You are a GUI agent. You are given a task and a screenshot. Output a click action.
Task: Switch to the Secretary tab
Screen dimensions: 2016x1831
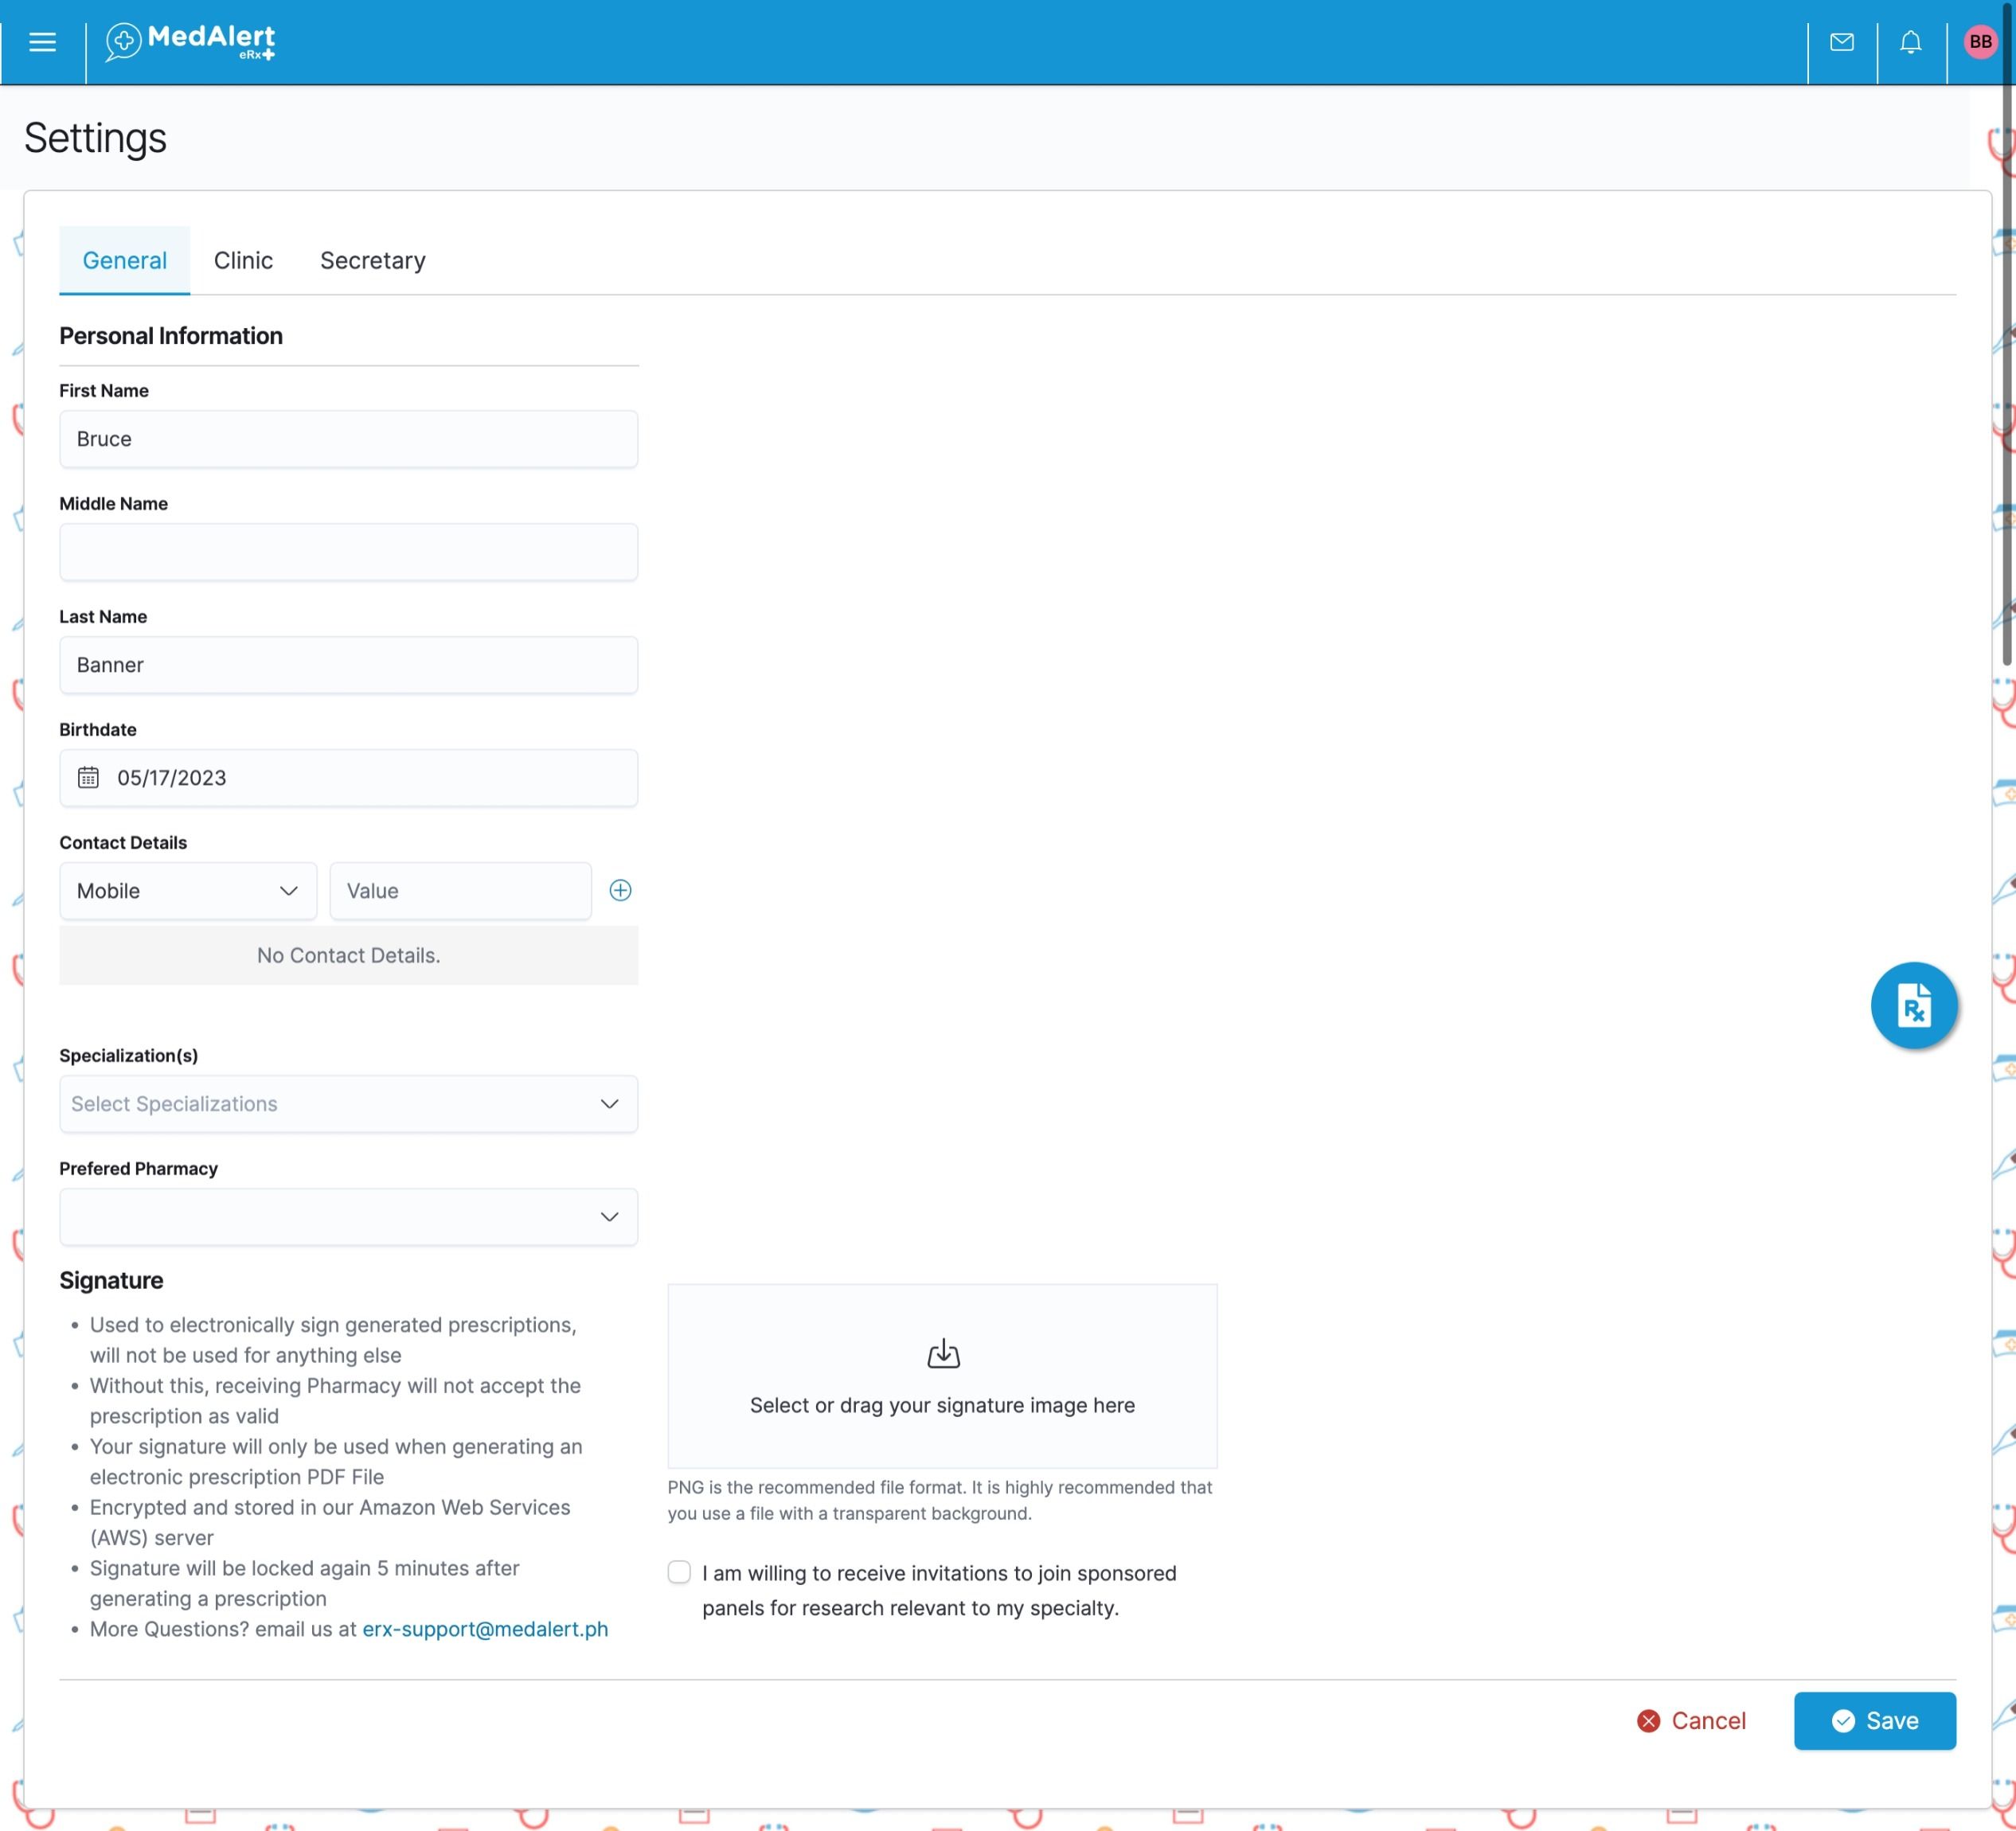(372, 260)
